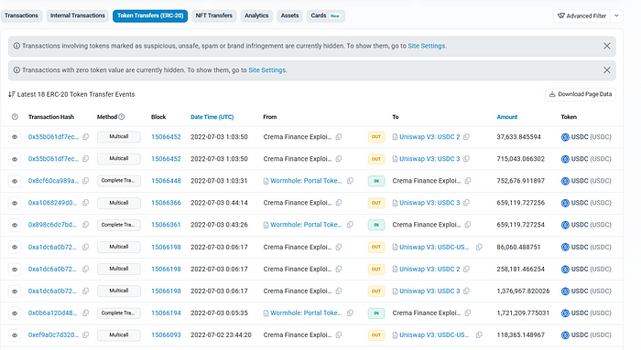Open Wormhole: Portal Token link in block 15066448 row

point(306,181)
